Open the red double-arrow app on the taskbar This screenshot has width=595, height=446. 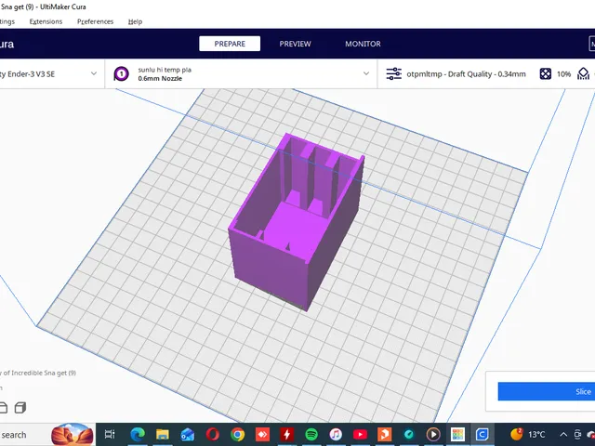[262, 434]
